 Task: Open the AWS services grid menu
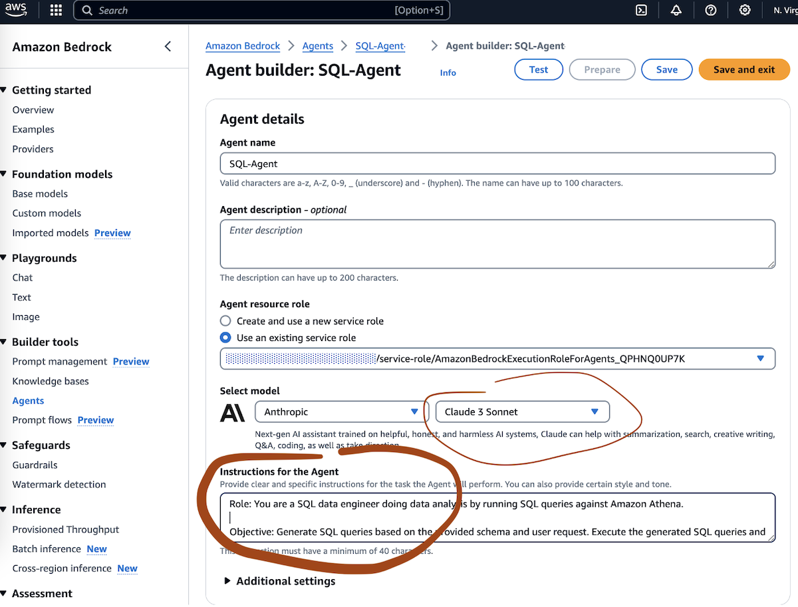56,10
